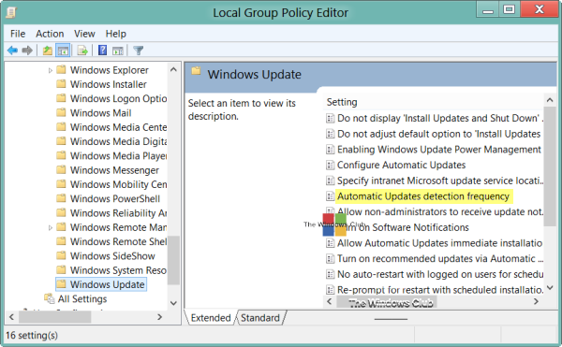Select Windows Media Player folder
The image size is (562, 347).
pos(119,155)
